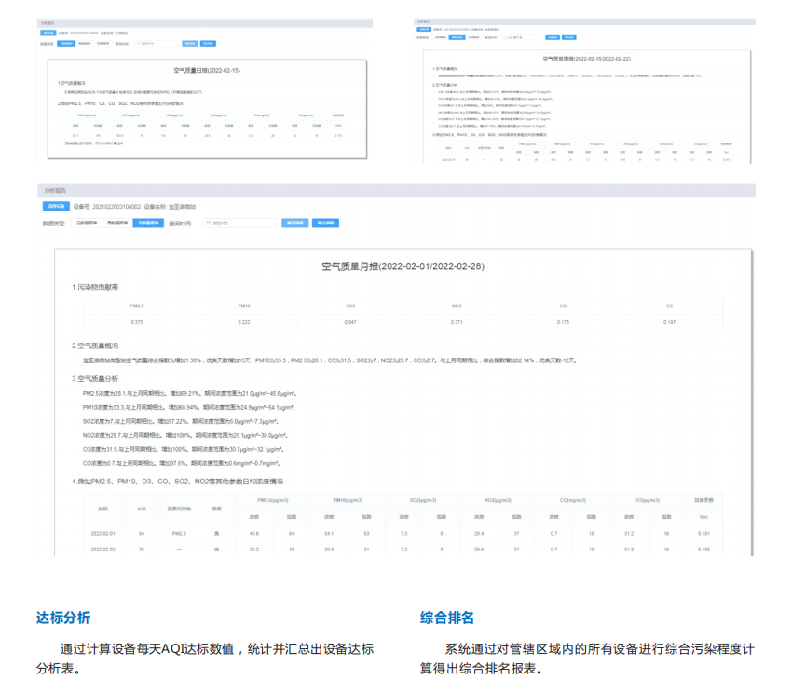792x693 pixels.
Task: Click PM2.5(μg/m3) header in monthly daily table
Action: [273, 500]
